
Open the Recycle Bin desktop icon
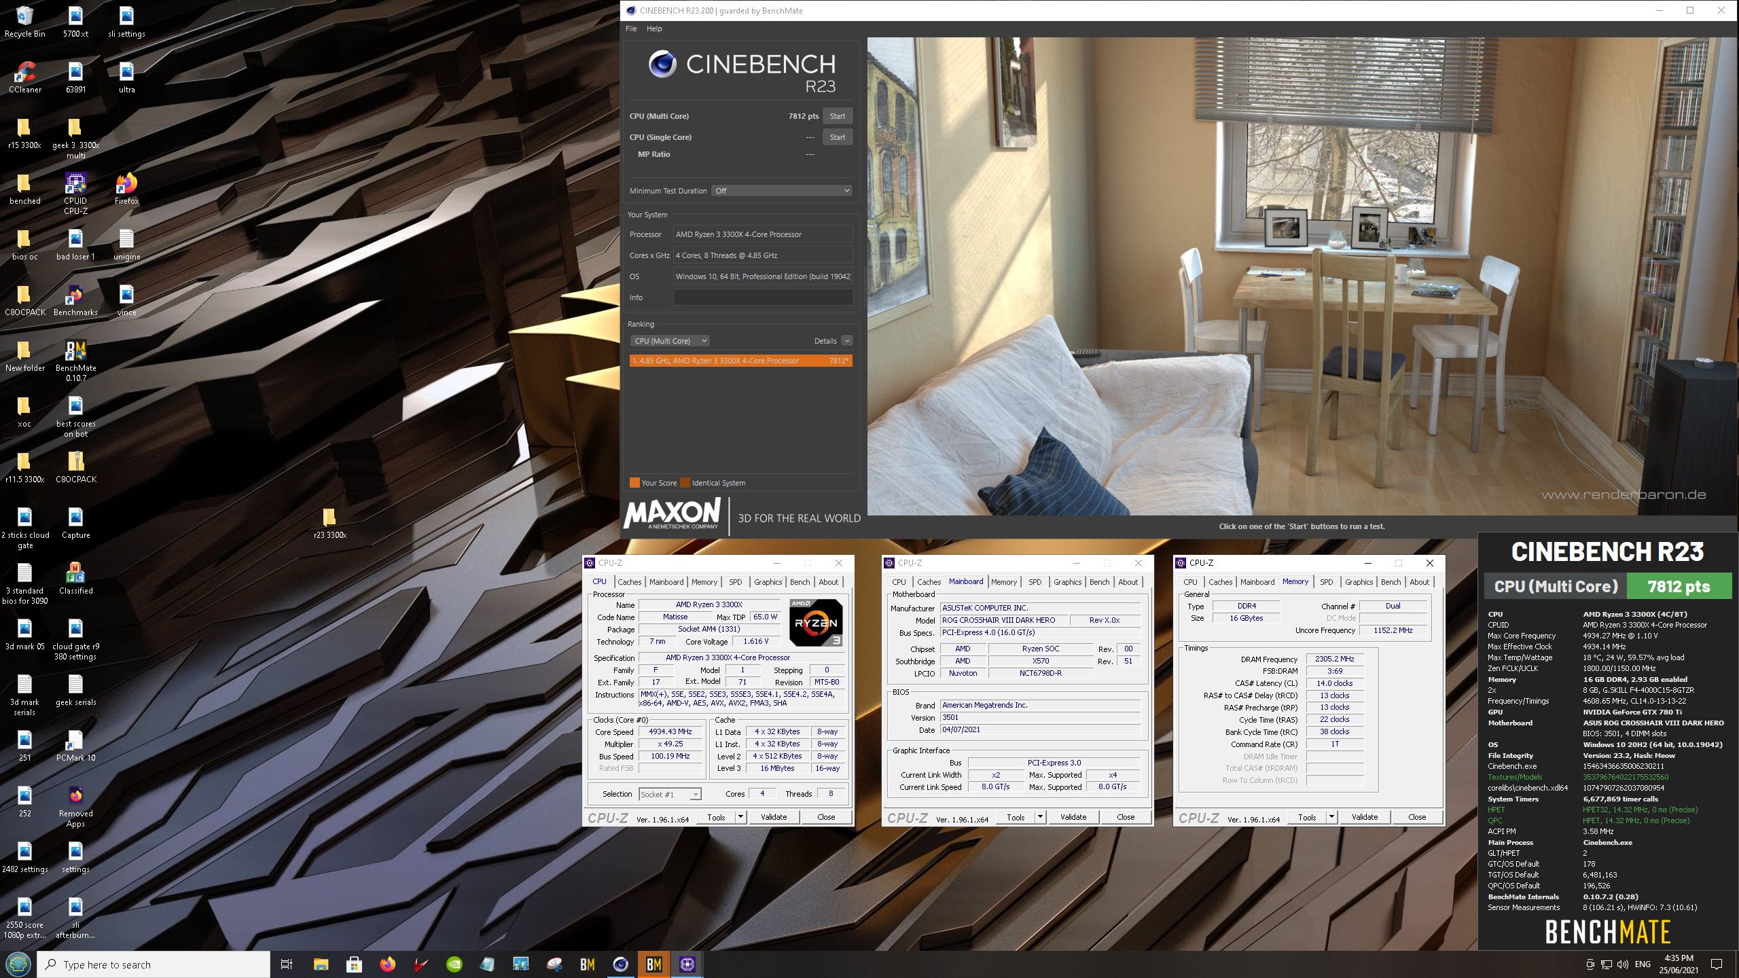[24, 22]
